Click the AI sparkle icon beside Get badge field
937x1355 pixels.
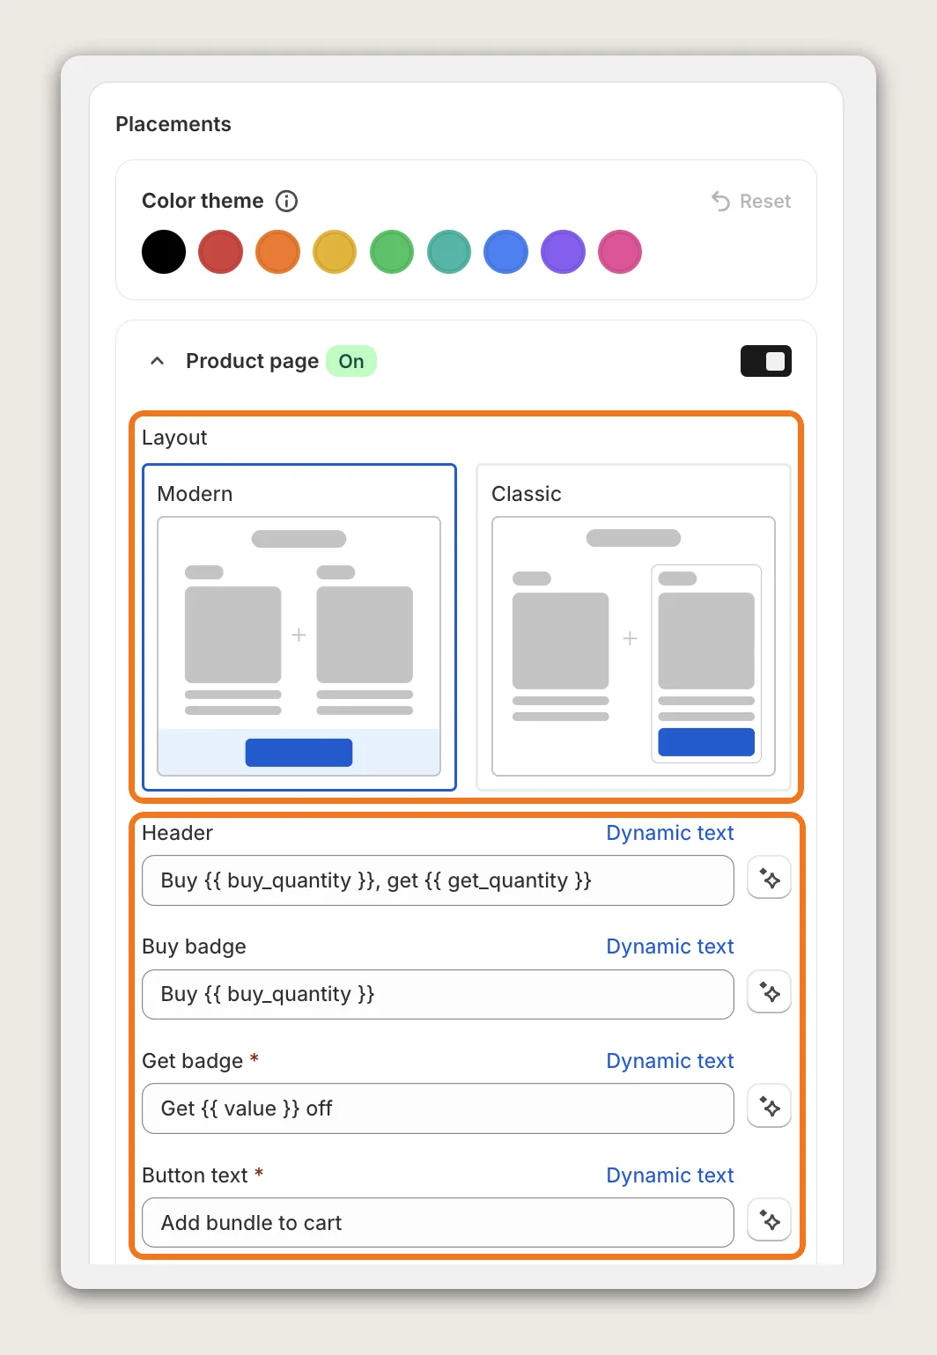[x=770, y=1107]
